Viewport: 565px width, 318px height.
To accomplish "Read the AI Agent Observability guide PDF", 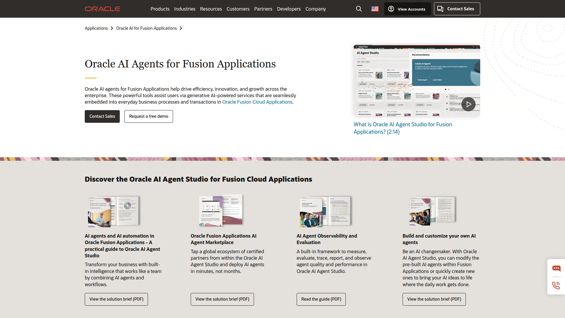I will click(x=321, y=299).
